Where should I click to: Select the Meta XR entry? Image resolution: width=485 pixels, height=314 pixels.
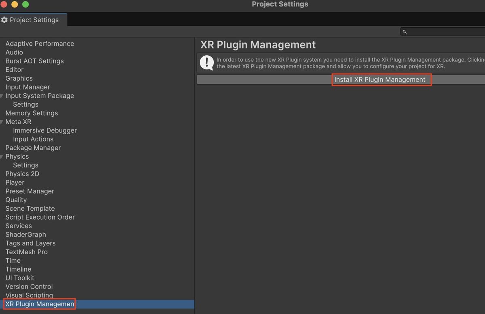[x=18, y=122]
